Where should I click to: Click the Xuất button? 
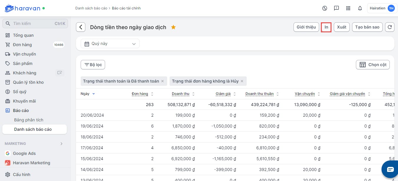click(x=341, y=27)
